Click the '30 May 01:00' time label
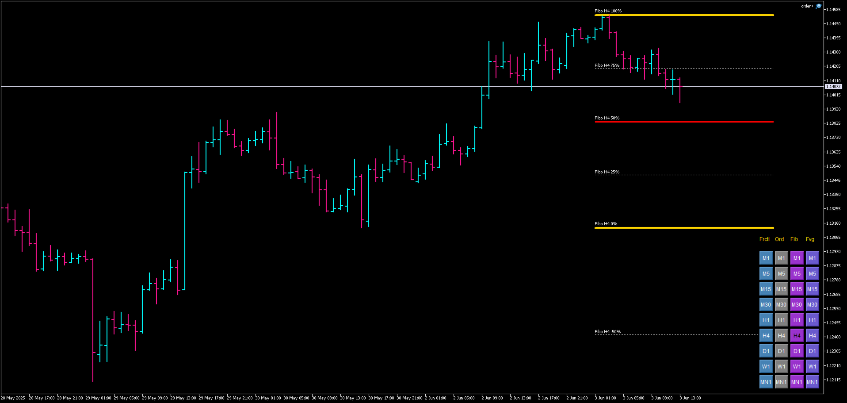This screenshot has width=847, height=403. click(268, 398)
